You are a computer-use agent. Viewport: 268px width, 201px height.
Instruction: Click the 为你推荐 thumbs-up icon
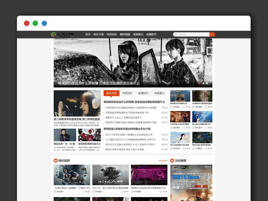click(172, 160)
